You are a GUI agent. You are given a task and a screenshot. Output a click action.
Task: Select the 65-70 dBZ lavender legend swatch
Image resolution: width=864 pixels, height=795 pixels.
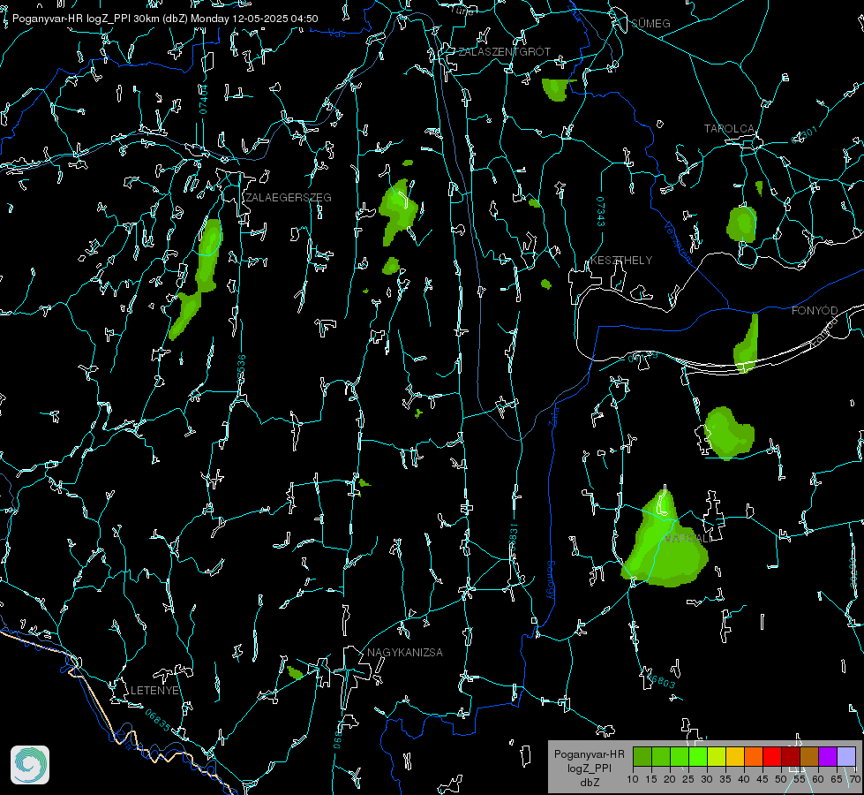(x=845, y=756)
